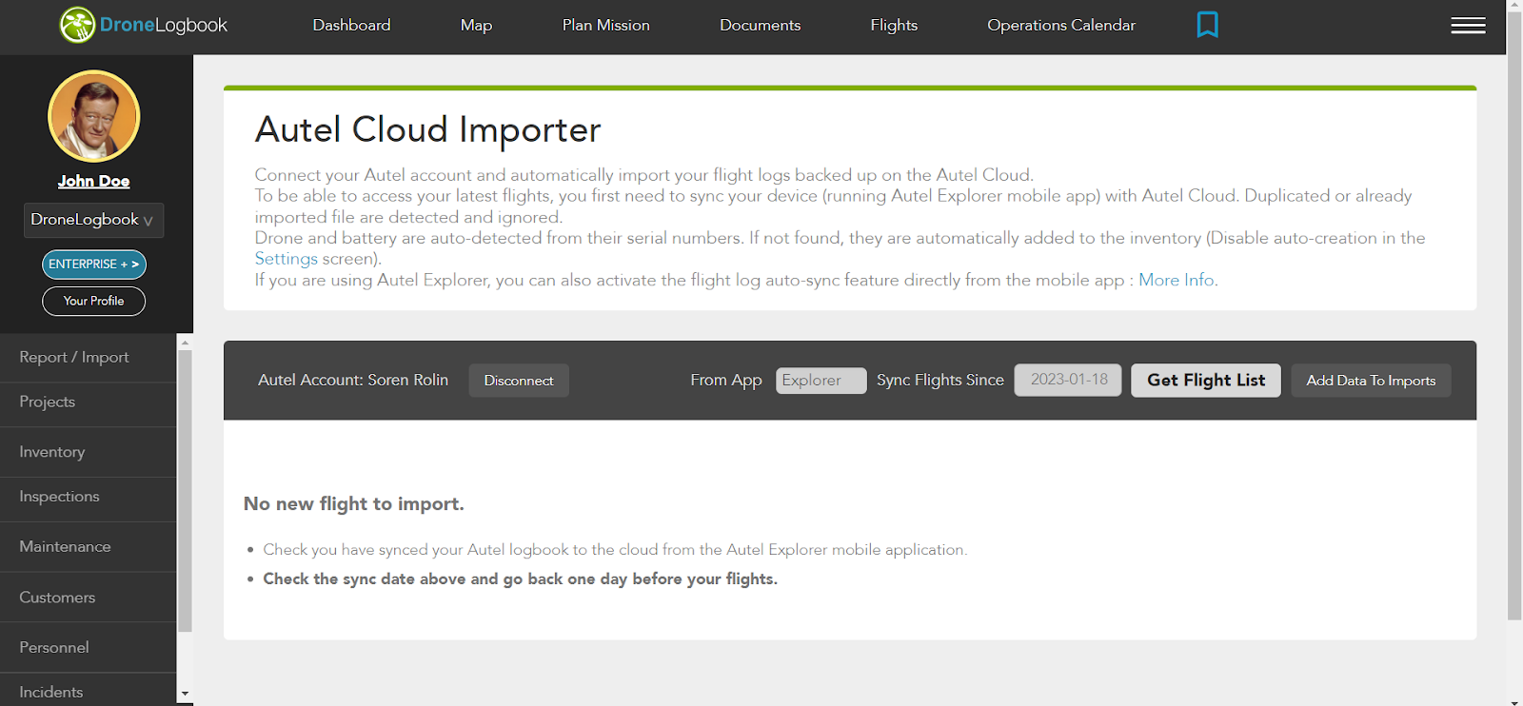Screen dimensions: 1523x706
Task: Go to the Map page
Action: pos(476,25)
